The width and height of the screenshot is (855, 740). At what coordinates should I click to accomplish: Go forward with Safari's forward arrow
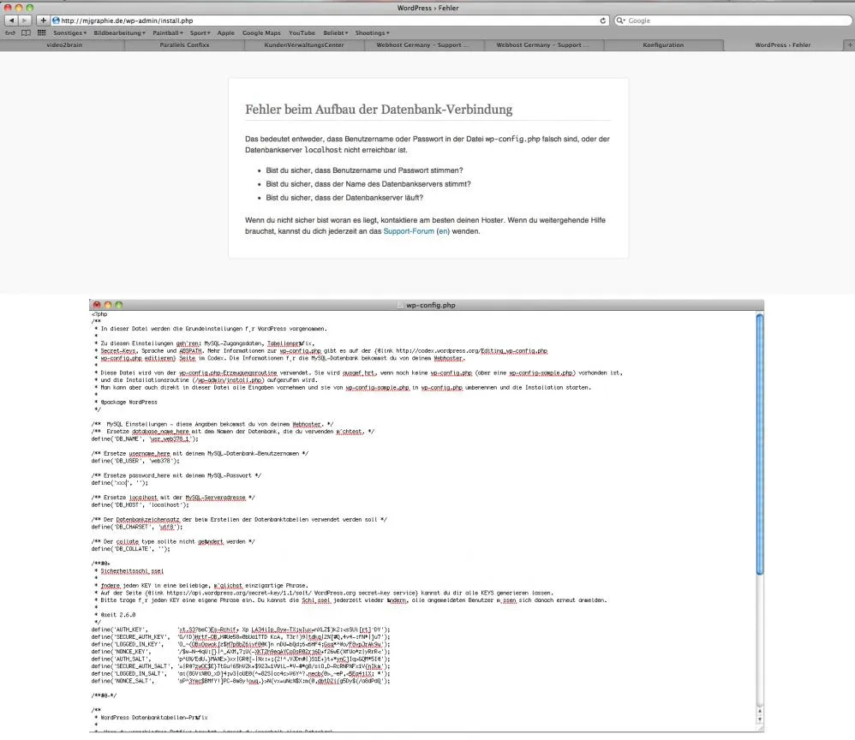coord(25,21)
